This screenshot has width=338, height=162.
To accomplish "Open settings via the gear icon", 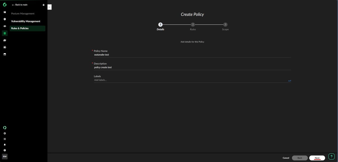I will coord(5,133).
